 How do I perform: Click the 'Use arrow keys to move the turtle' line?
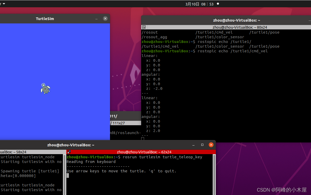[121, 171]
